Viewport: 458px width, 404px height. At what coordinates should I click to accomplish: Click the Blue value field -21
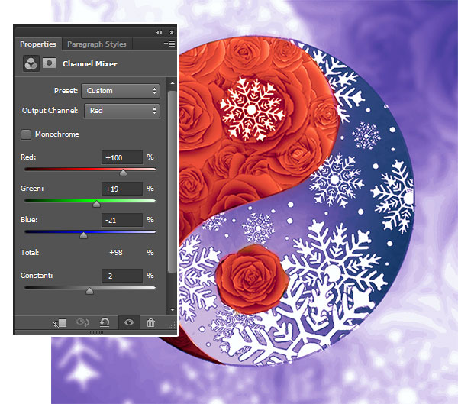coord(122,220)
